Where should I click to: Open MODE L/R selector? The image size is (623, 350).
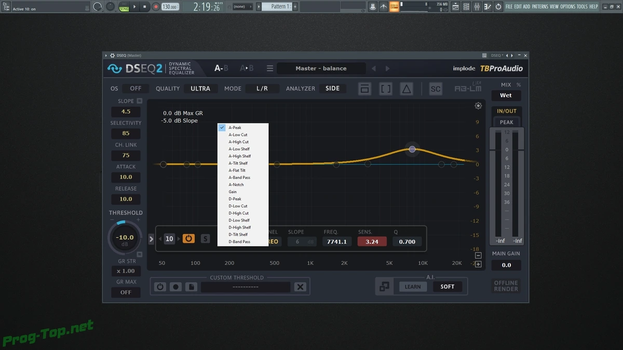pos(262,89)
